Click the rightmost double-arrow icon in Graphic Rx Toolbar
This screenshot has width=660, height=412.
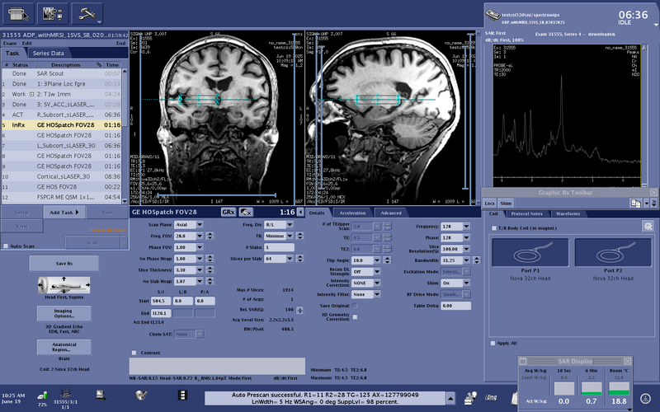pyautogui.click(x=653, y=203)
